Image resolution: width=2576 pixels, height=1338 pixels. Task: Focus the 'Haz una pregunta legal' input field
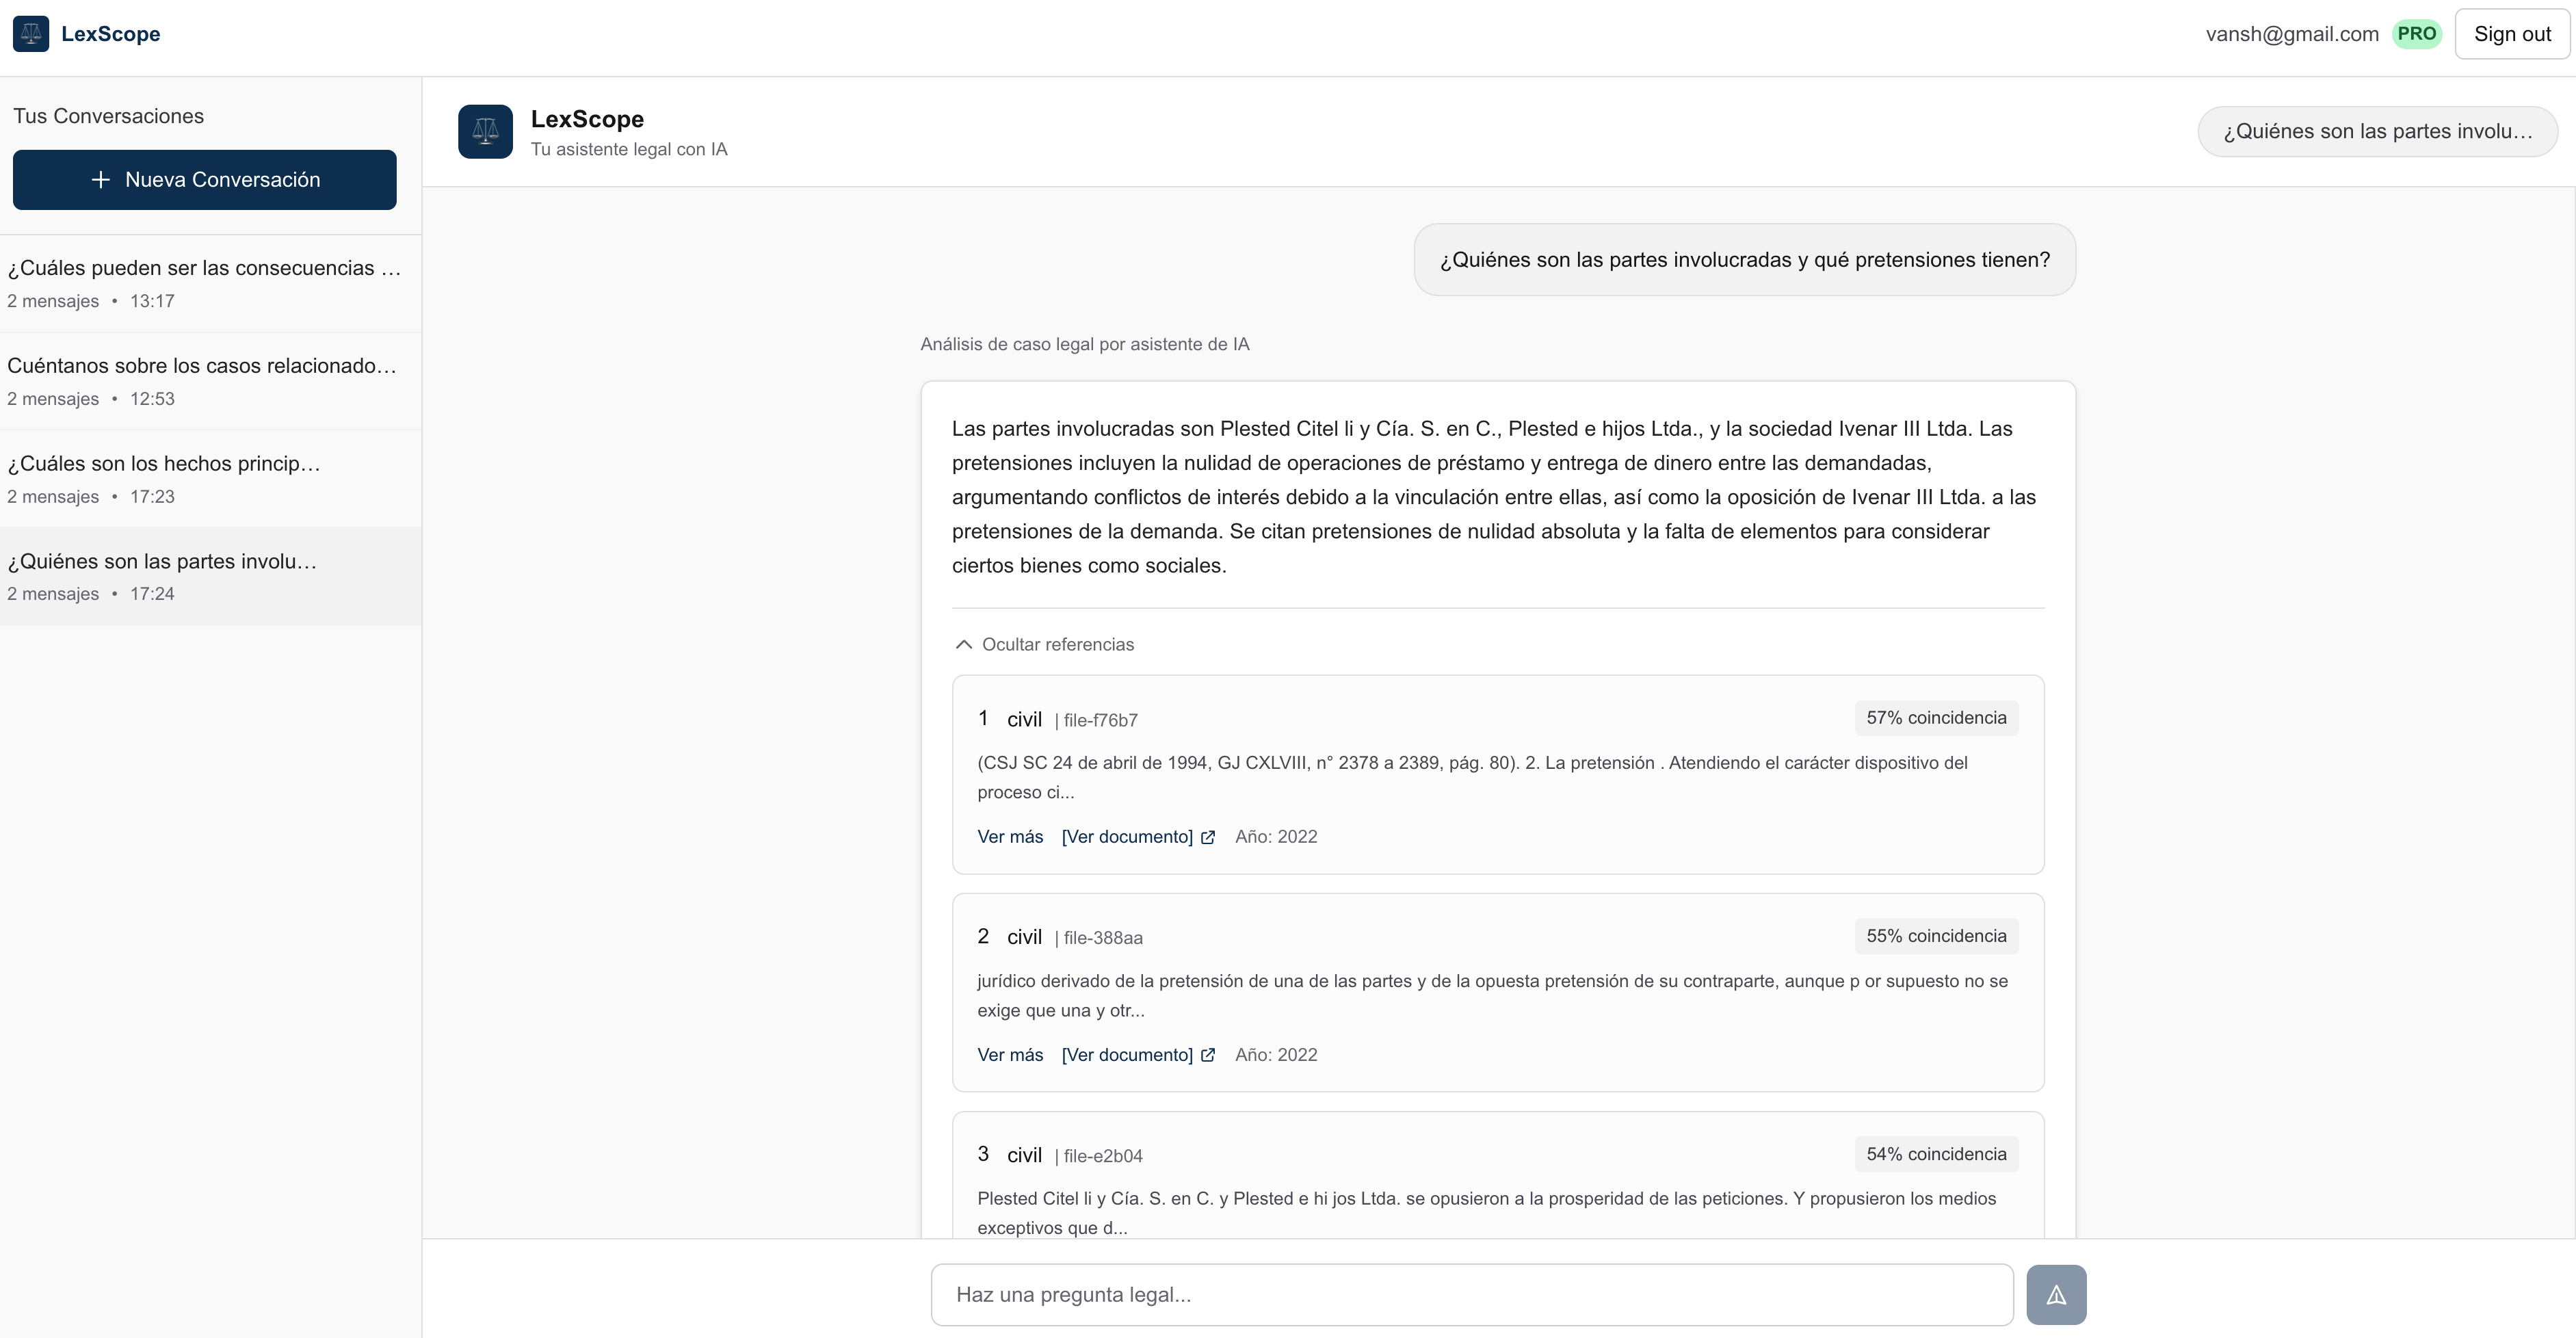pyautogui.click(x=1471, y=1295)
